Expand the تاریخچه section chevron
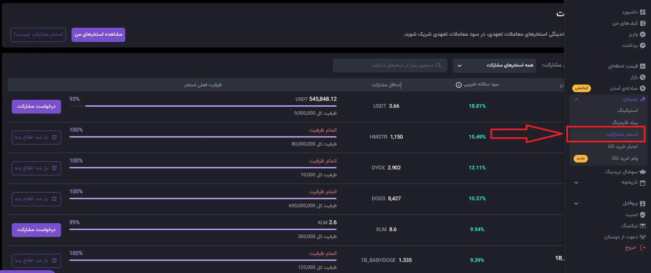The image size is (651, 273). click(x=576, y=183)
